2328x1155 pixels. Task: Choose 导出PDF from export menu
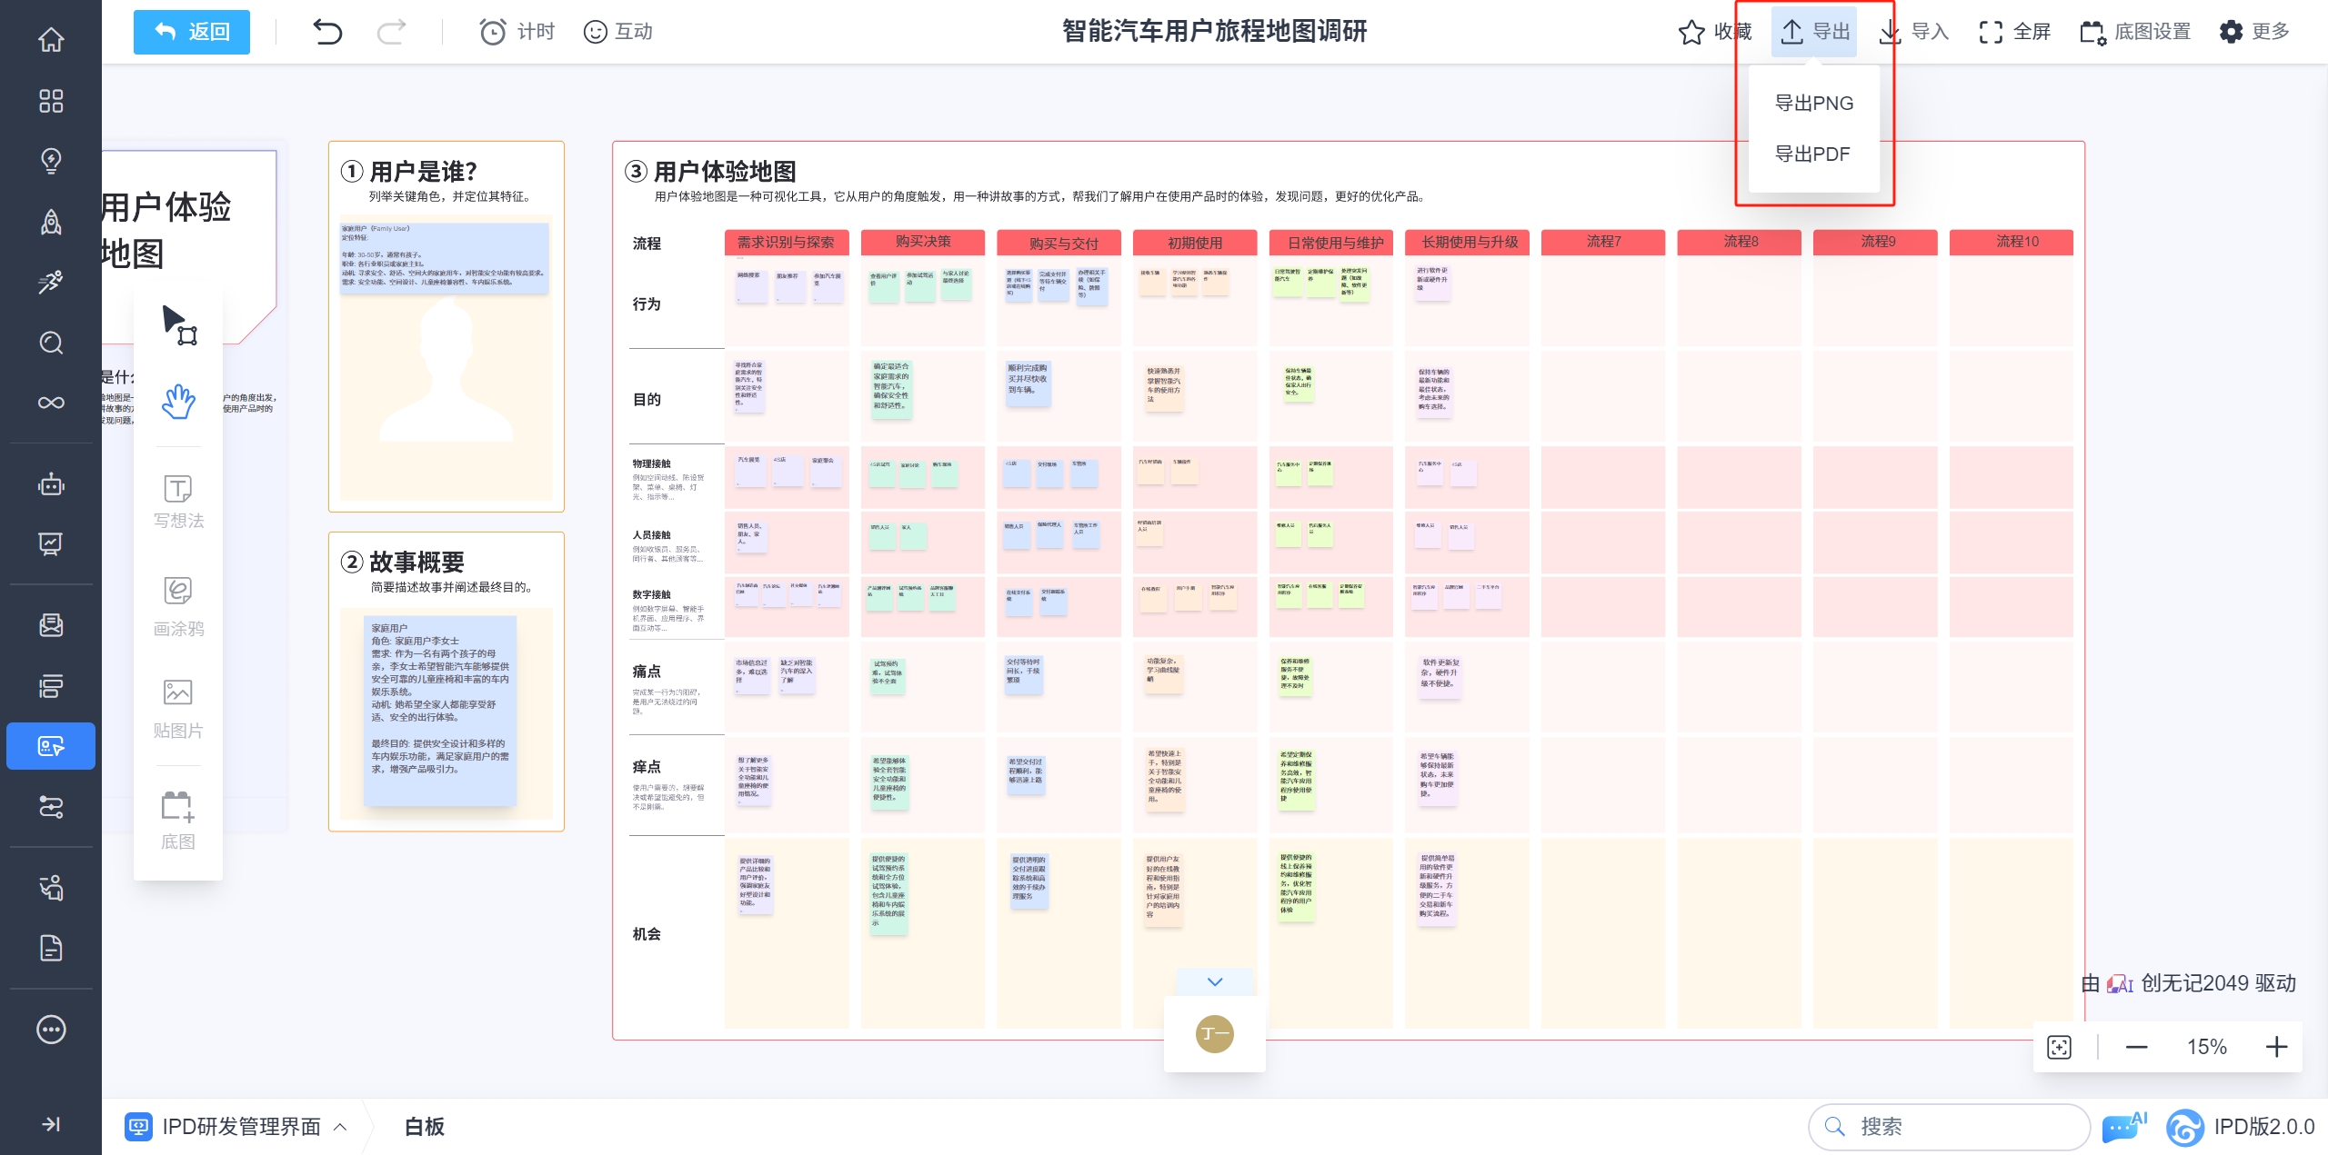click(1811, 154)
